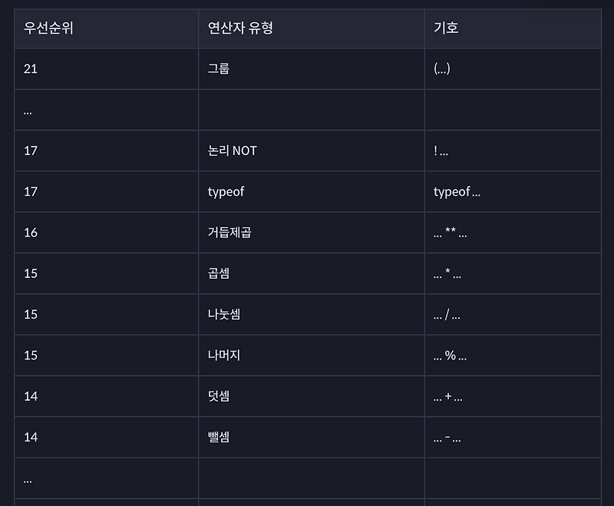The image size is (614, 506).
Task: Click the ... / ... symbol cell
Action: pos(513,315)
